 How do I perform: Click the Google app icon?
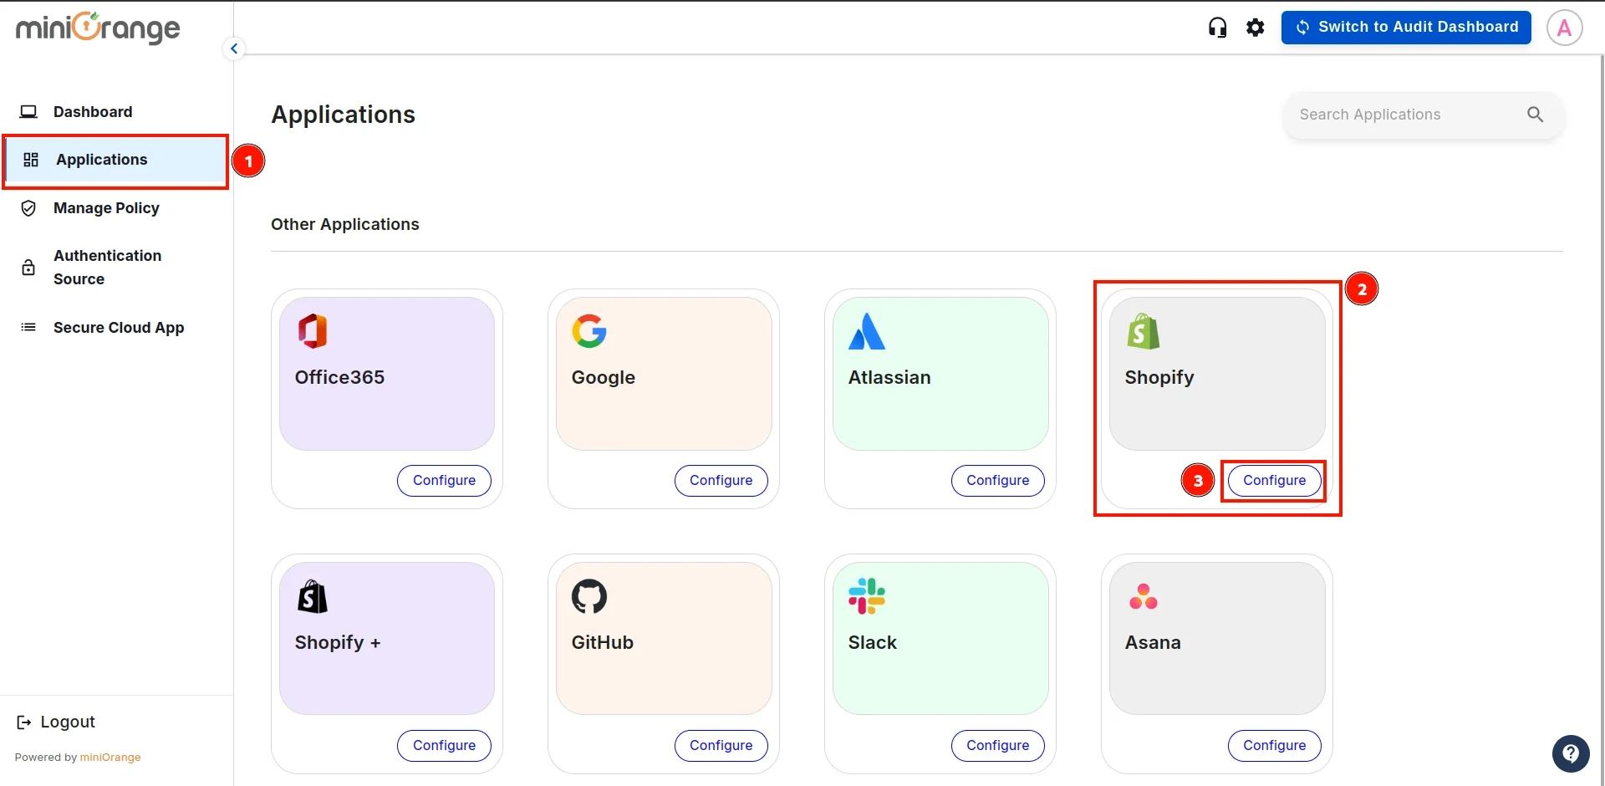coord(589,330)
